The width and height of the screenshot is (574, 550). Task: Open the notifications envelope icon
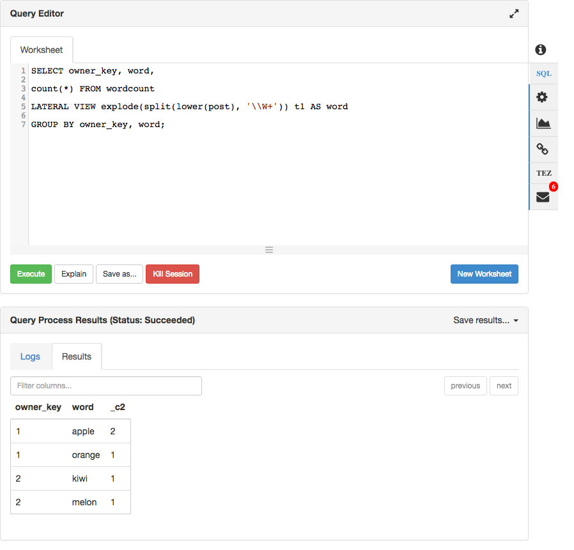pyautogui.click(x=543, y=197)
